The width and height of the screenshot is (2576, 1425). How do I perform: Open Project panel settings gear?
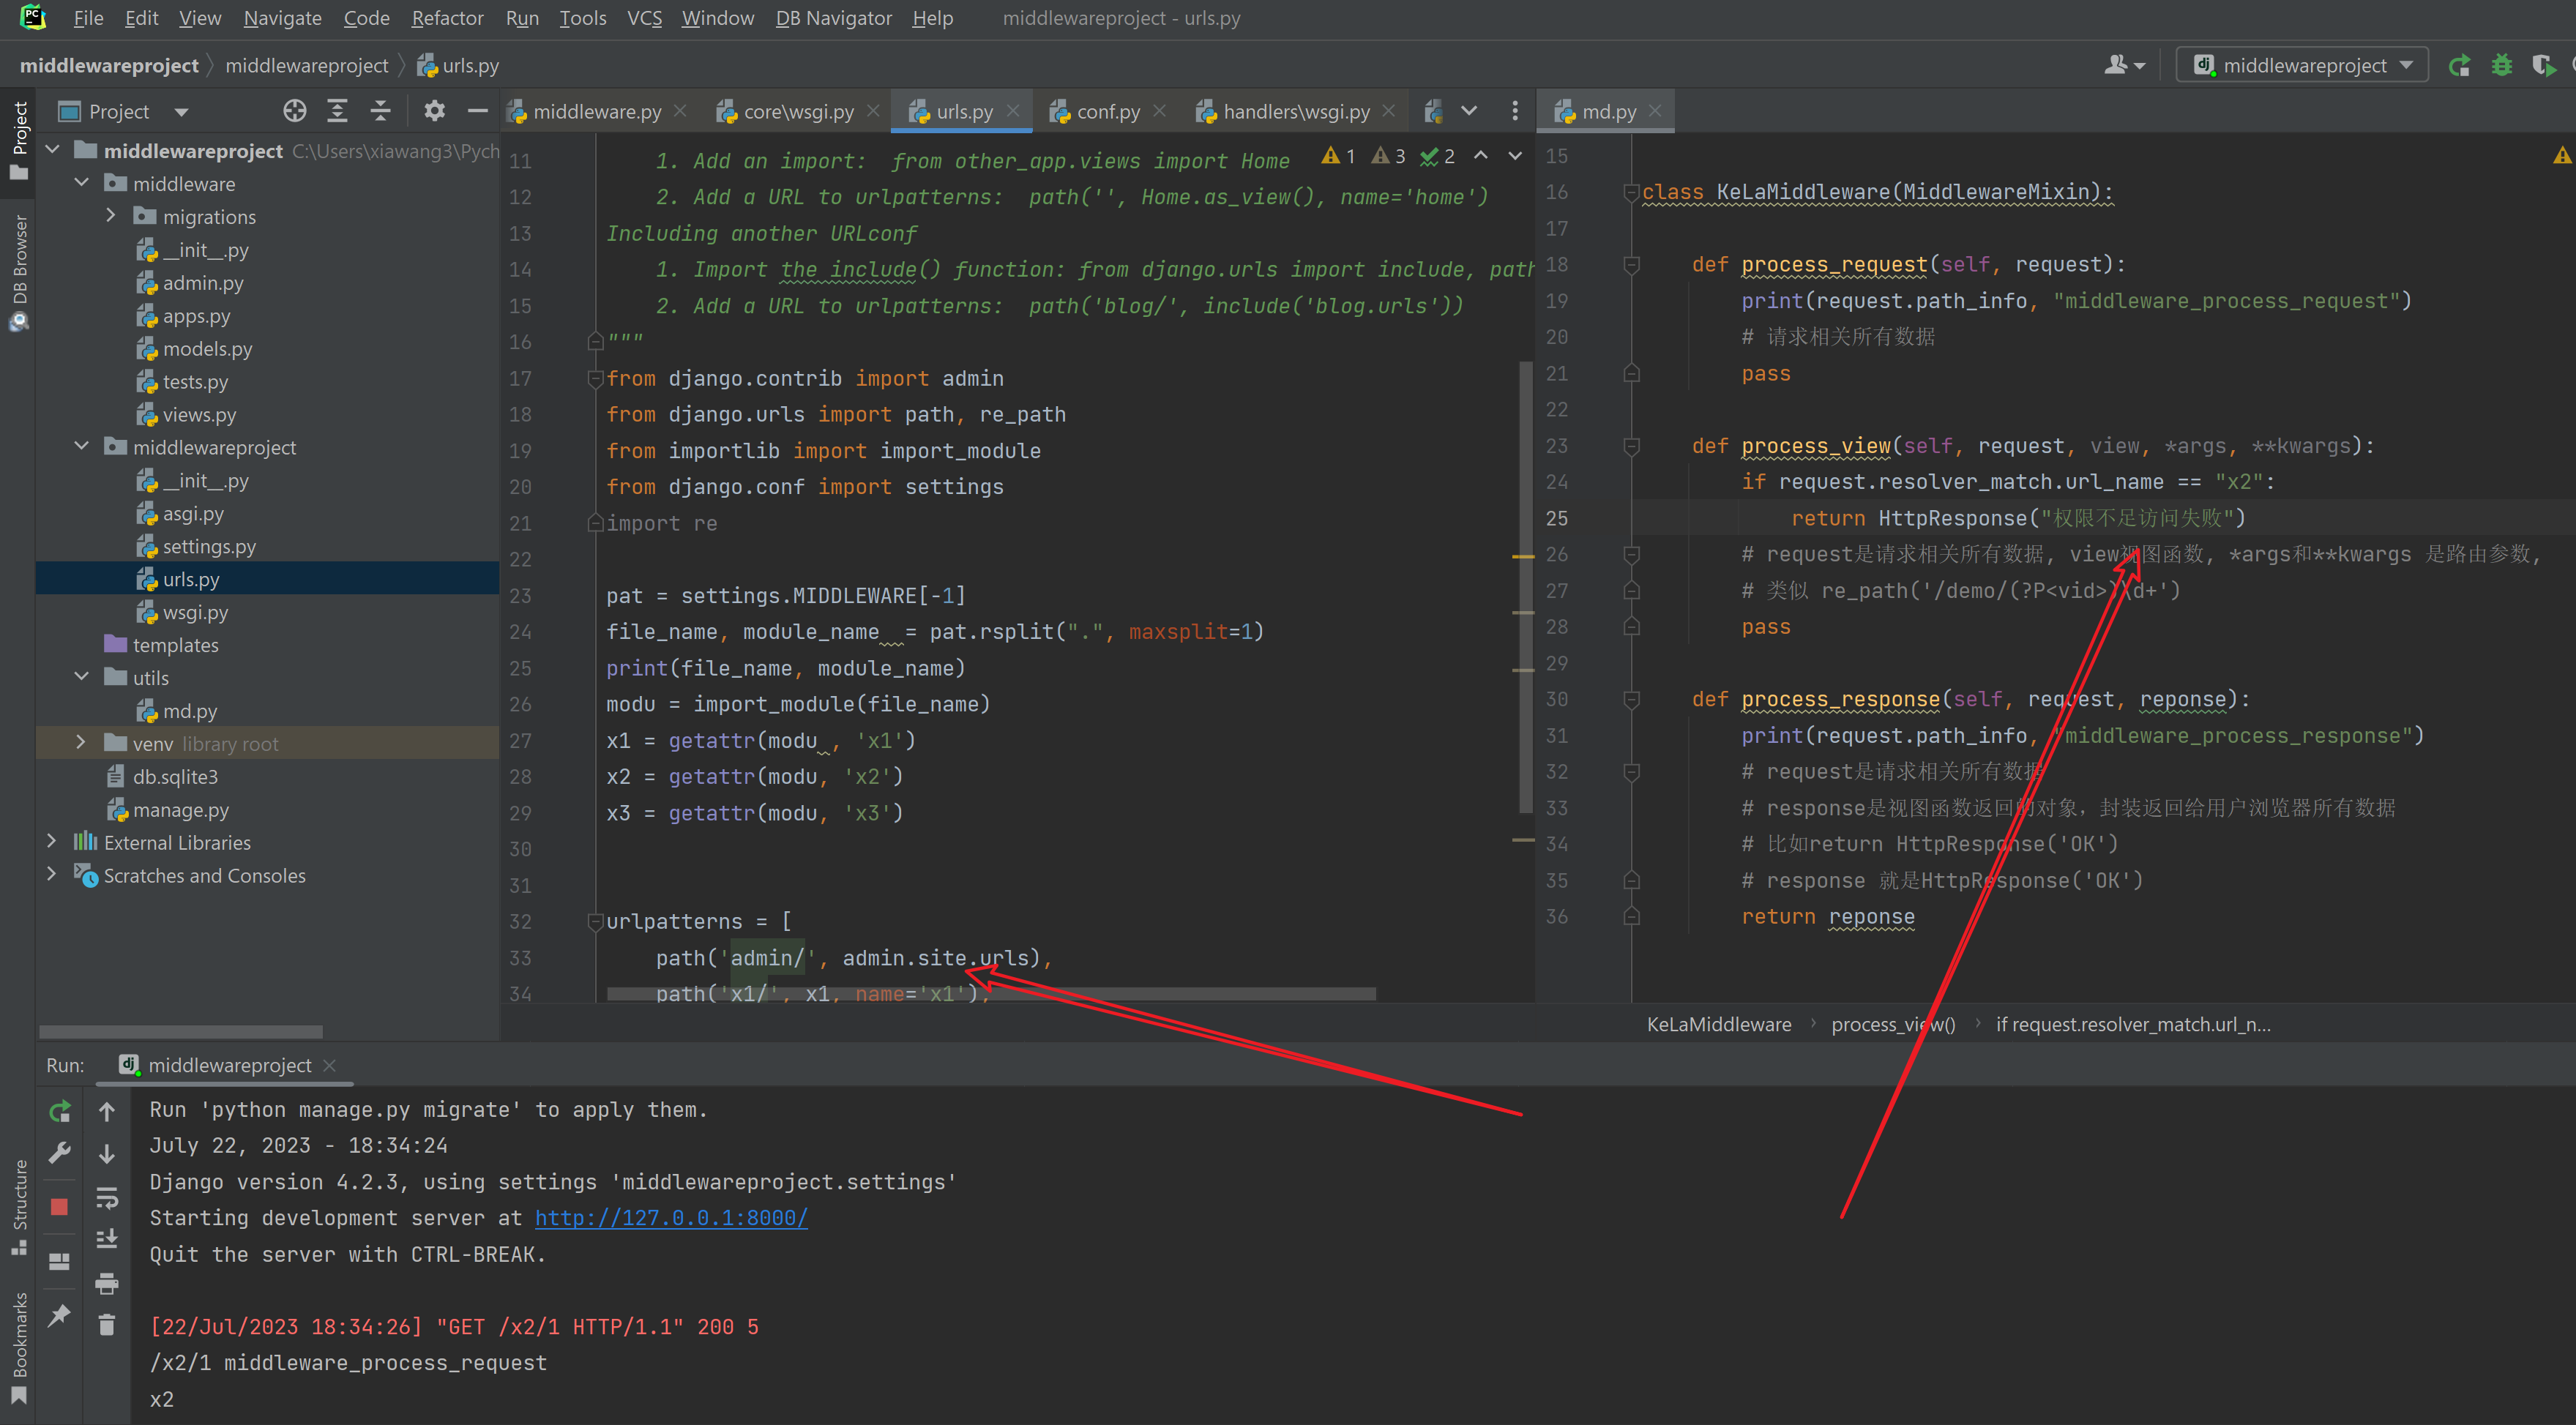tap(434, 111)
